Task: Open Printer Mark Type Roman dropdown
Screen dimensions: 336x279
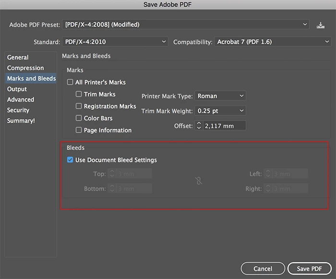Action: [220, 96]
